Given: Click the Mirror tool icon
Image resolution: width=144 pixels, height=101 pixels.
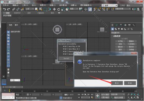Looking at the screenshot, I should 134,9.
